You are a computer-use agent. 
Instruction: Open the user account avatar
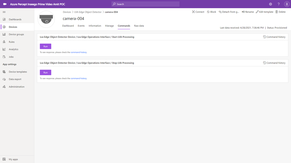click(287, 4)
